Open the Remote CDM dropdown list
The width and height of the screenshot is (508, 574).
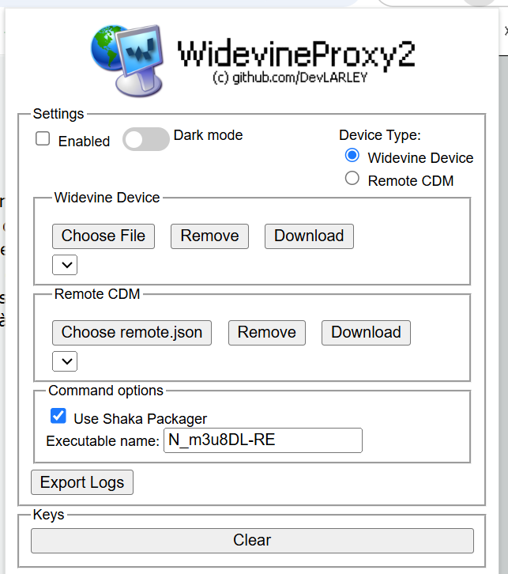pos(65,361)
